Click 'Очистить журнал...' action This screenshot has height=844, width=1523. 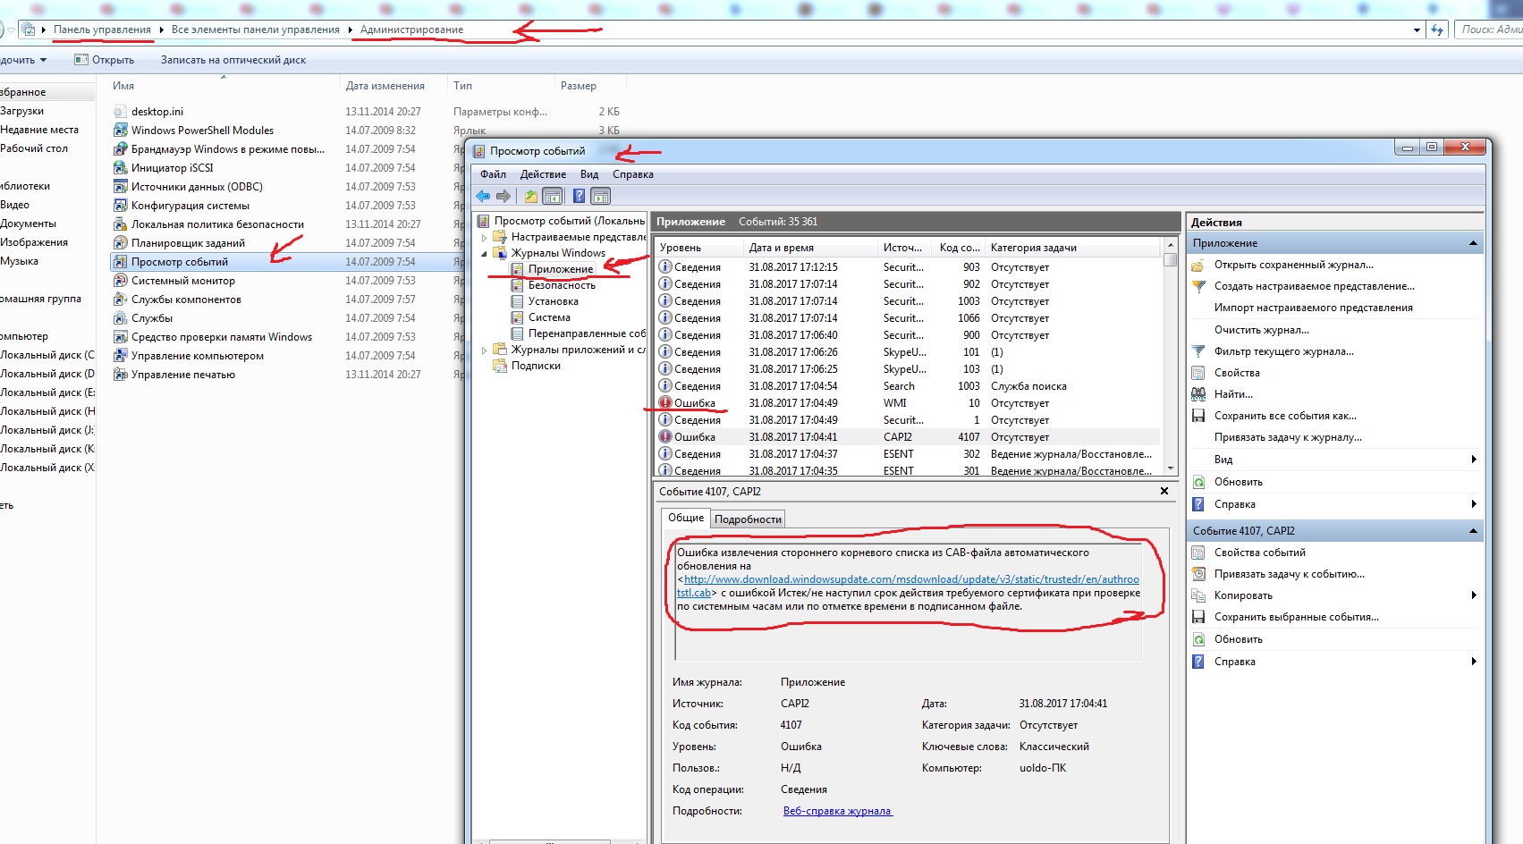[x=1261, y=330]
